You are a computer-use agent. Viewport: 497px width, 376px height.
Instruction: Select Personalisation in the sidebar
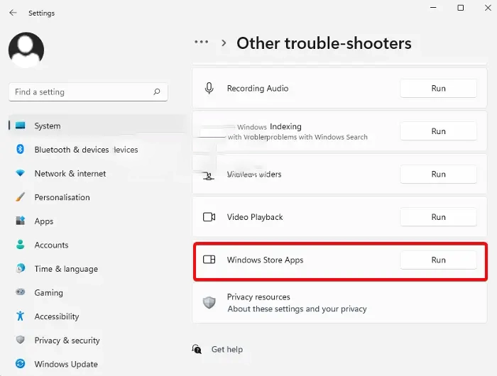(62, 197)
